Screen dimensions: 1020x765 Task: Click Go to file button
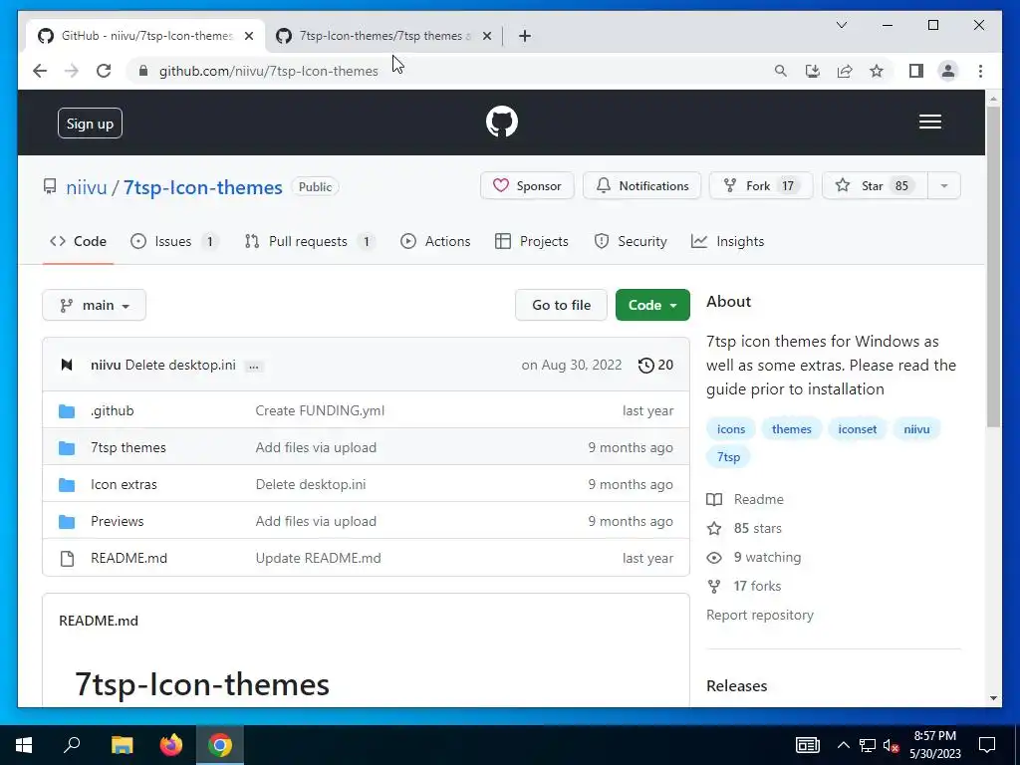tap(562, 305)
